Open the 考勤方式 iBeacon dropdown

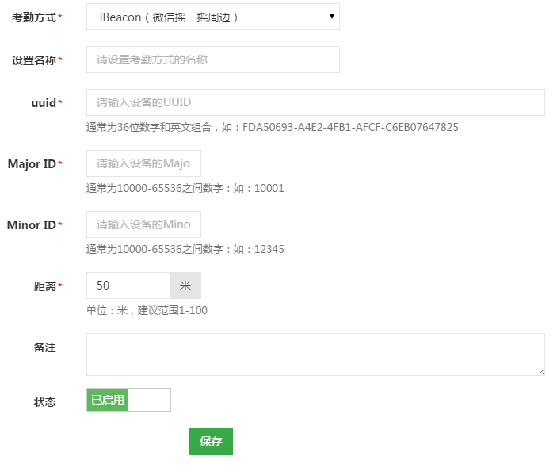tap(213, 17)
